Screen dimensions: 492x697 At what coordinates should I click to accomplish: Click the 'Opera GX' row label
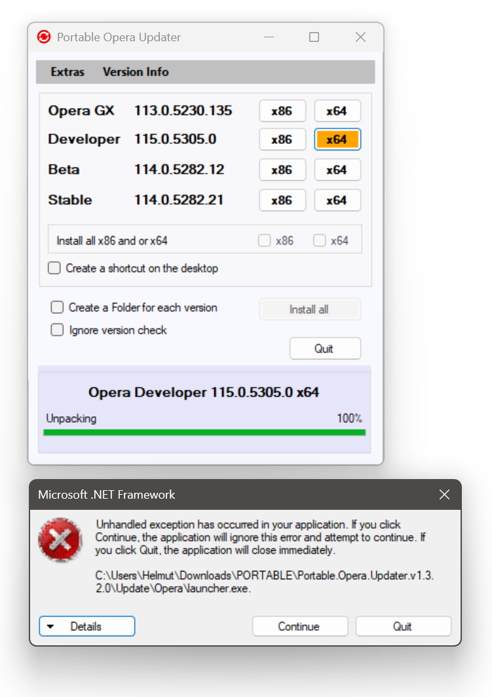coord(81,111)
